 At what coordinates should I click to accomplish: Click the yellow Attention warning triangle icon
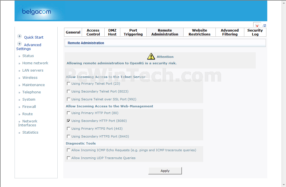151,56
